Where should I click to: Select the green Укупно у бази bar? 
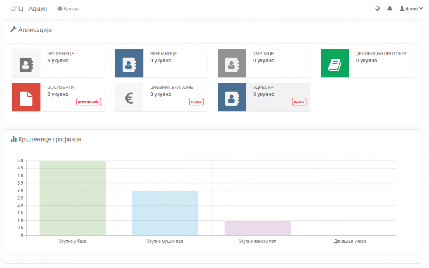pyautogui.click(x=73, y=198)
